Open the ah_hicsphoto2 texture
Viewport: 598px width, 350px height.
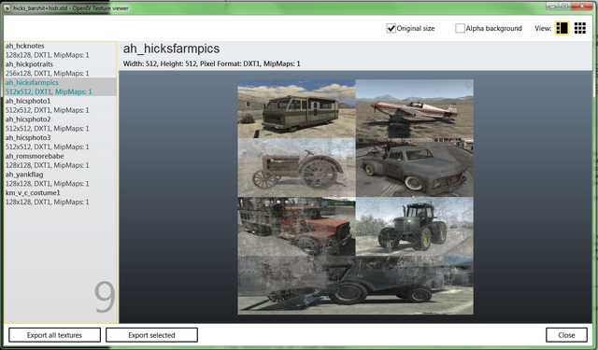60,124
